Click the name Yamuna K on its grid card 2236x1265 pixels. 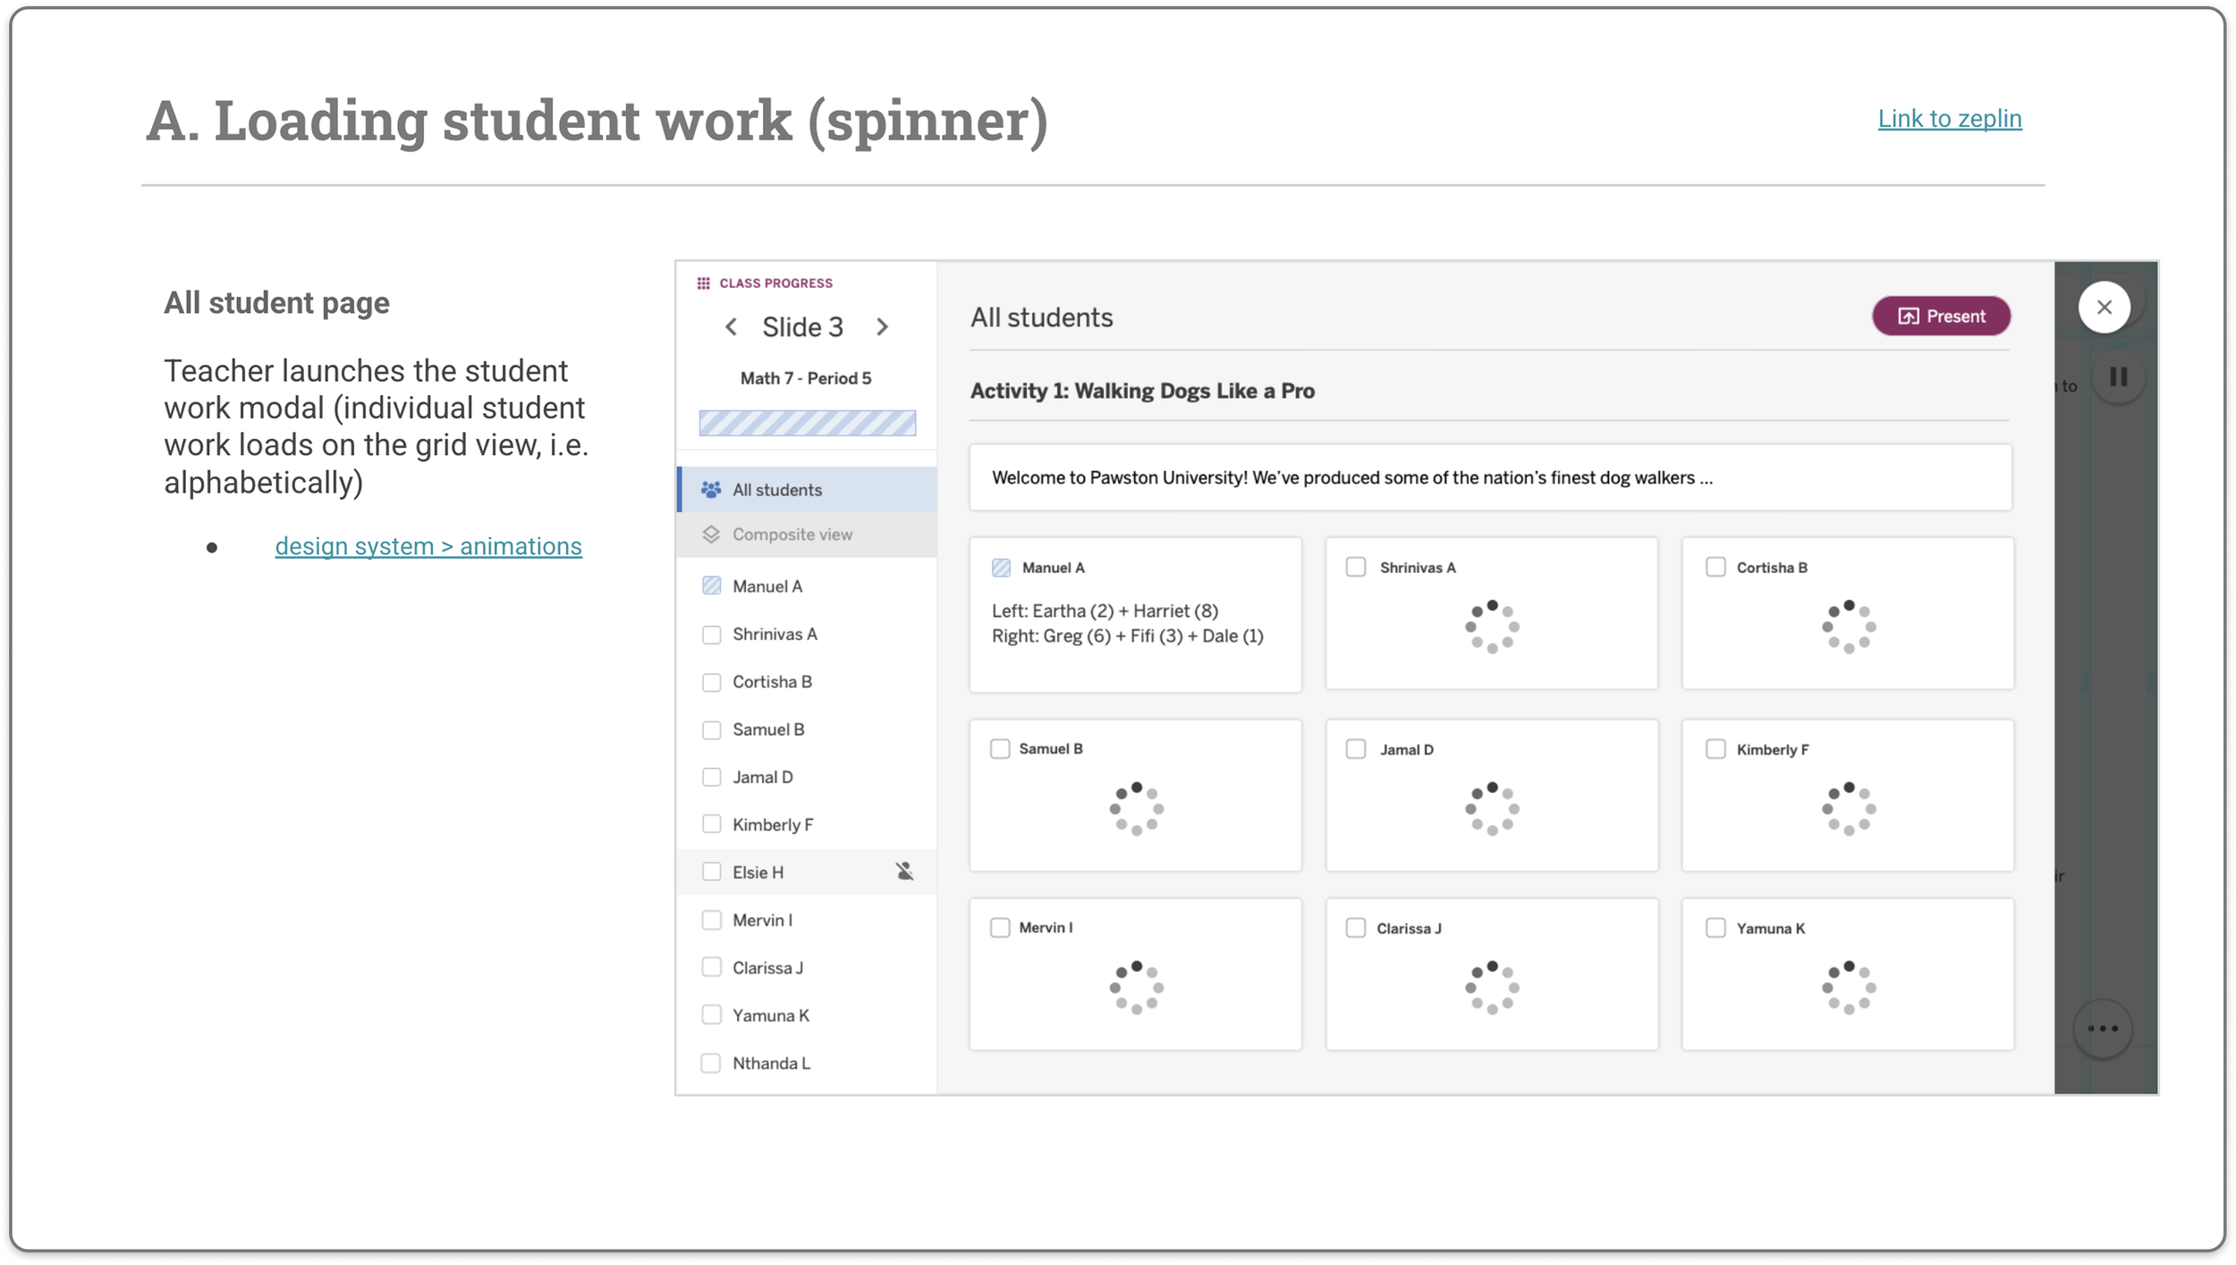click(x=1771, y=929)
